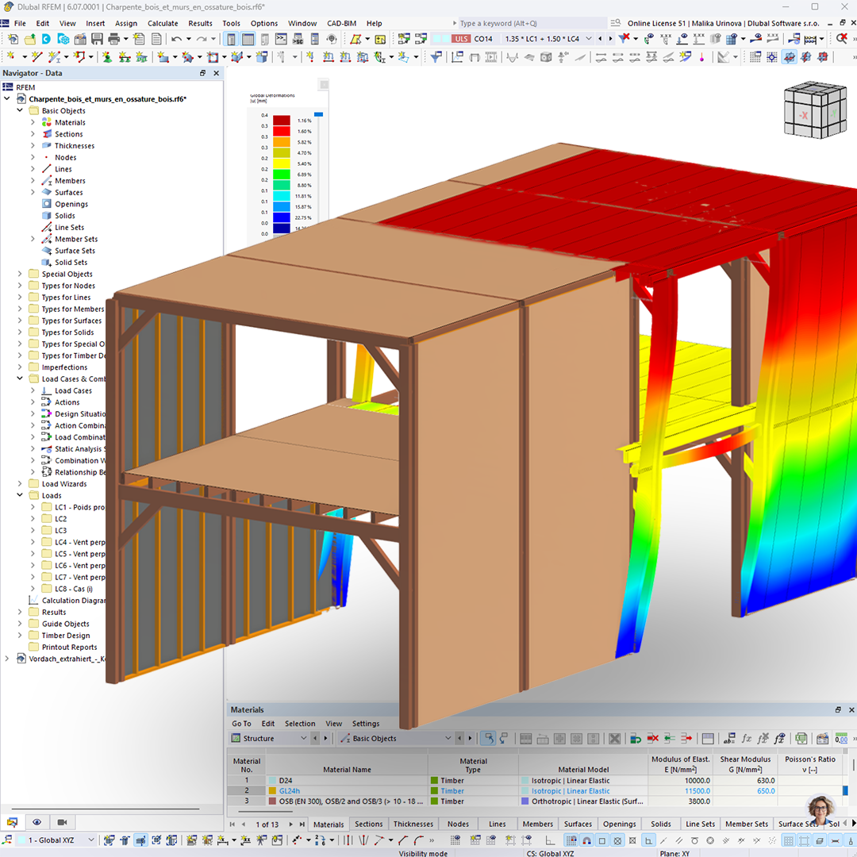
Task: Select the ULS design situation icon
Action: (460, 37)
